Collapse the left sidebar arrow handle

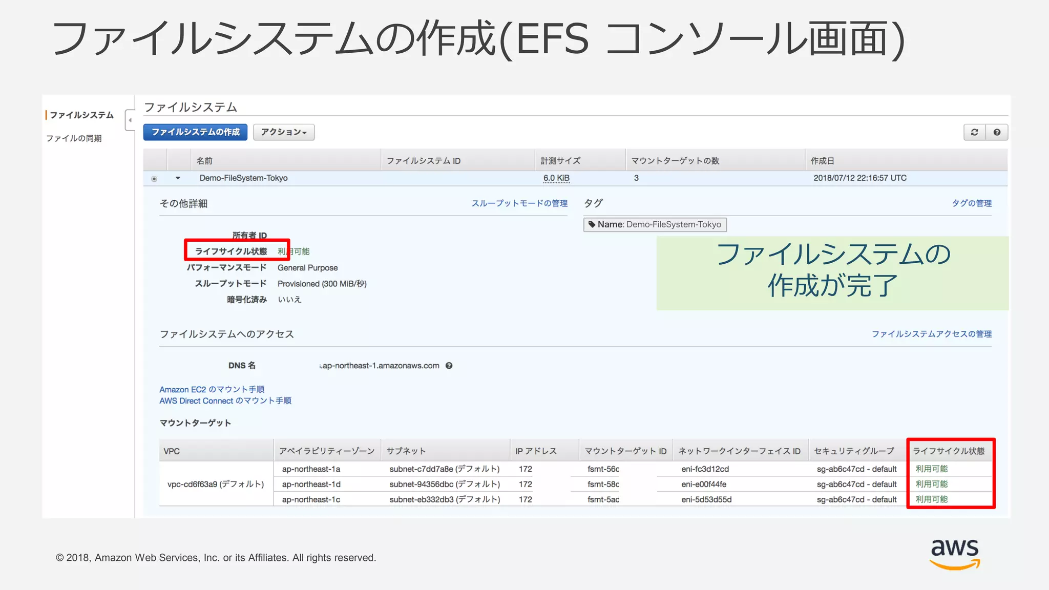pos(130,120)
